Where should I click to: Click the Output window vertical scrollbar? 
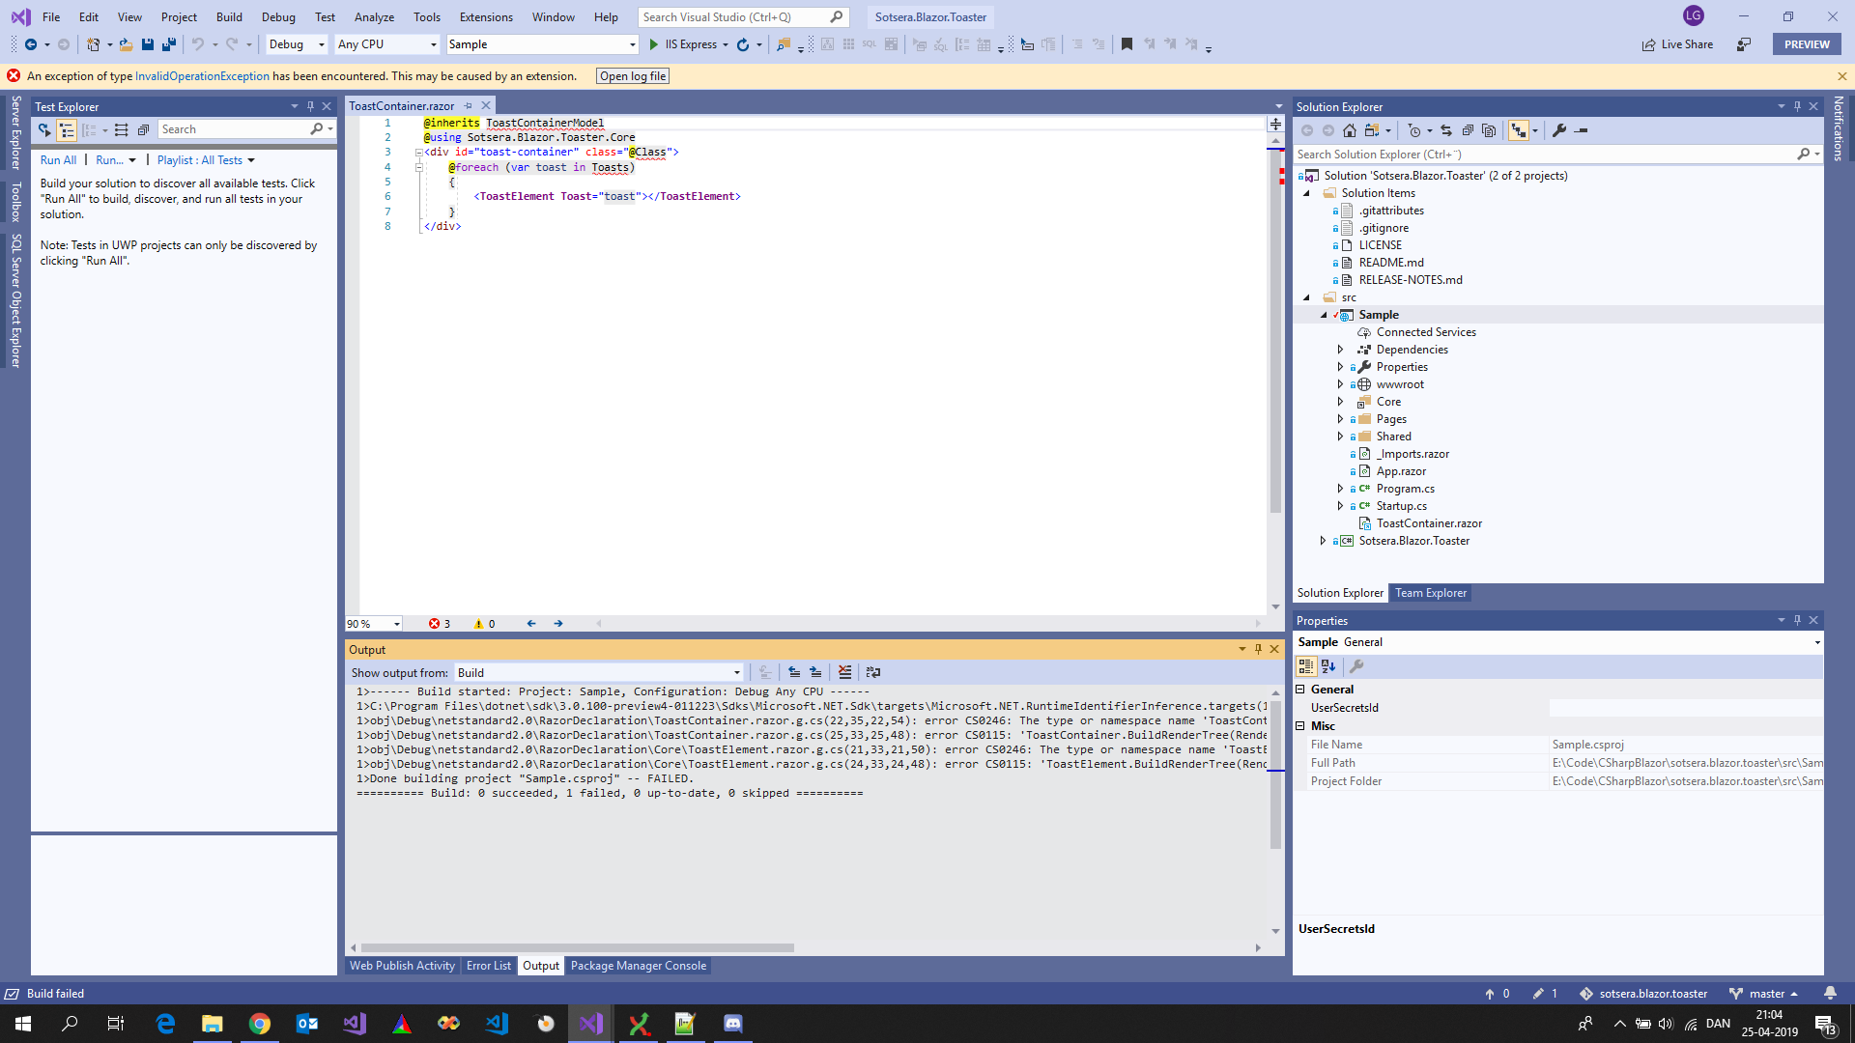coord(1275,775)
